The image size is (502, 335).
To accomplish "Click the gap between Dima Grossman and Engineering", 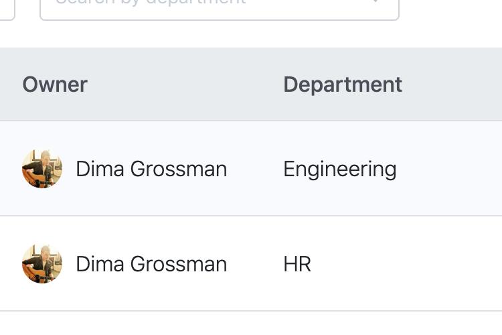I will 255,169.
